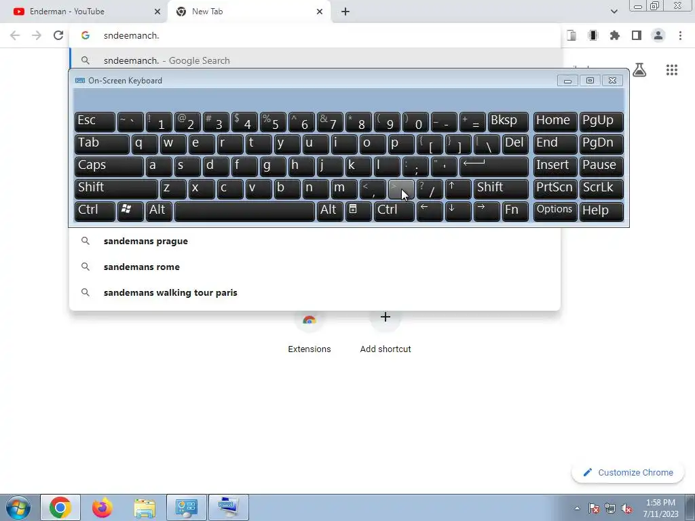The image size is (695, 521).
Task: Click the address bar text sndeemanch.
Action: (131, 35)
